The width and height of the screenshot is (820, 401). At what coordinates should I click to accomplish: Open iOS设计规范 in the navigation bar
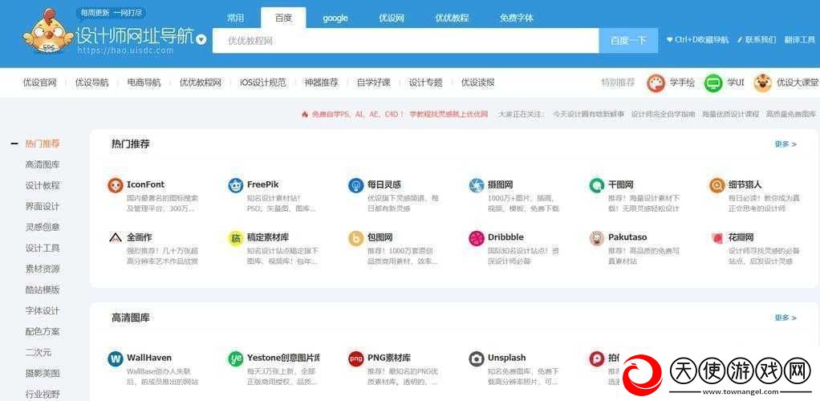pyautogui.click(x=263, y=83)
